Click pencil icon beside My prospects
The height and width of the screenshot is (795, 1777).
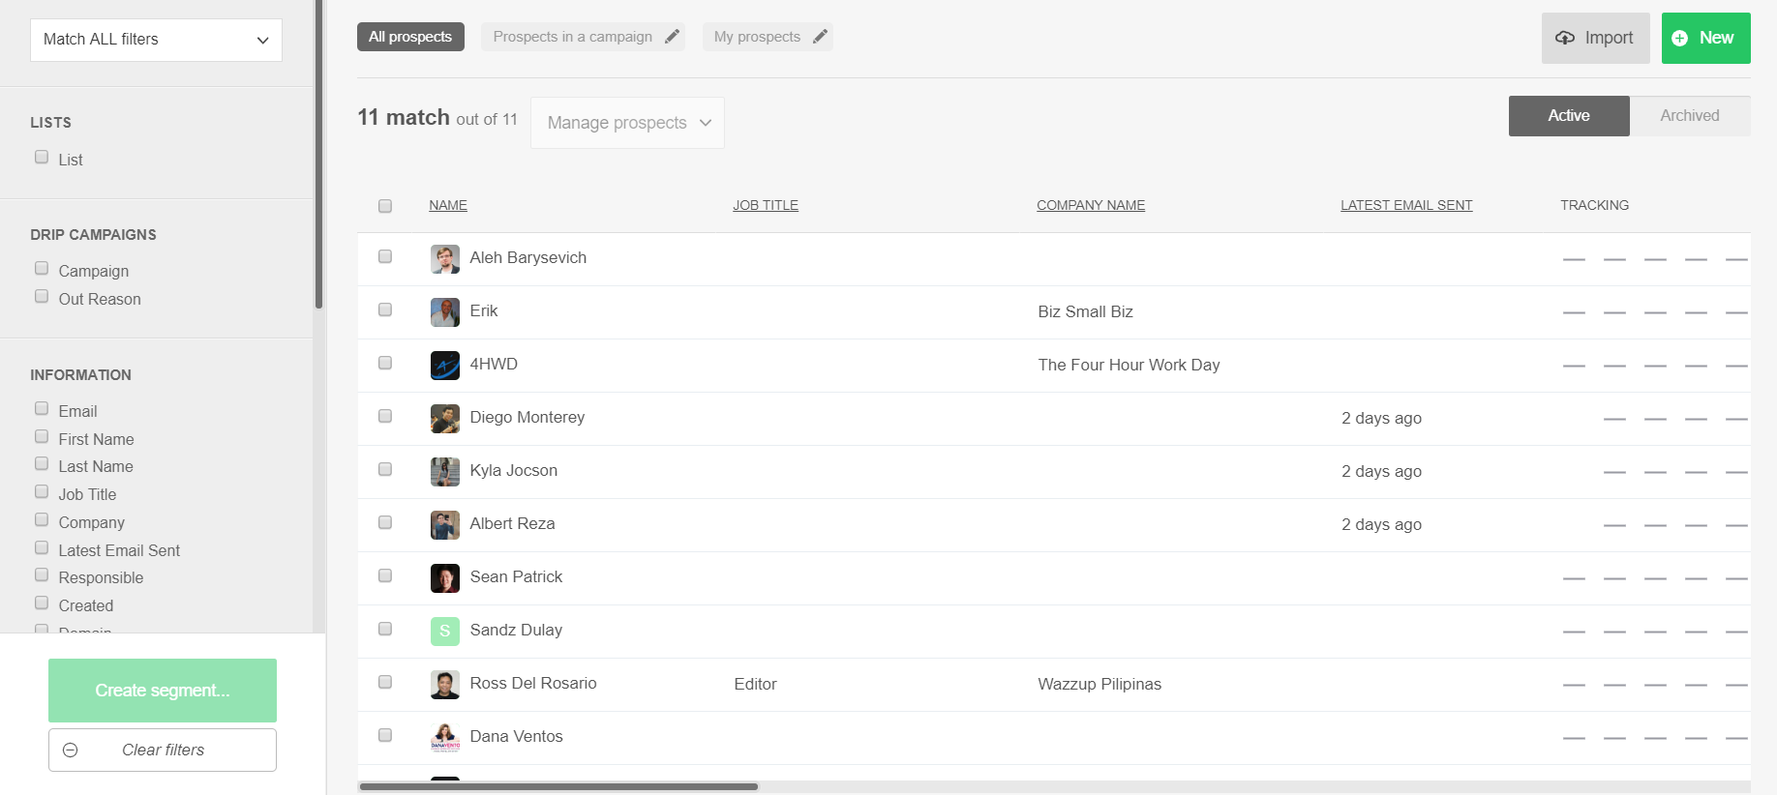(820, 37)
